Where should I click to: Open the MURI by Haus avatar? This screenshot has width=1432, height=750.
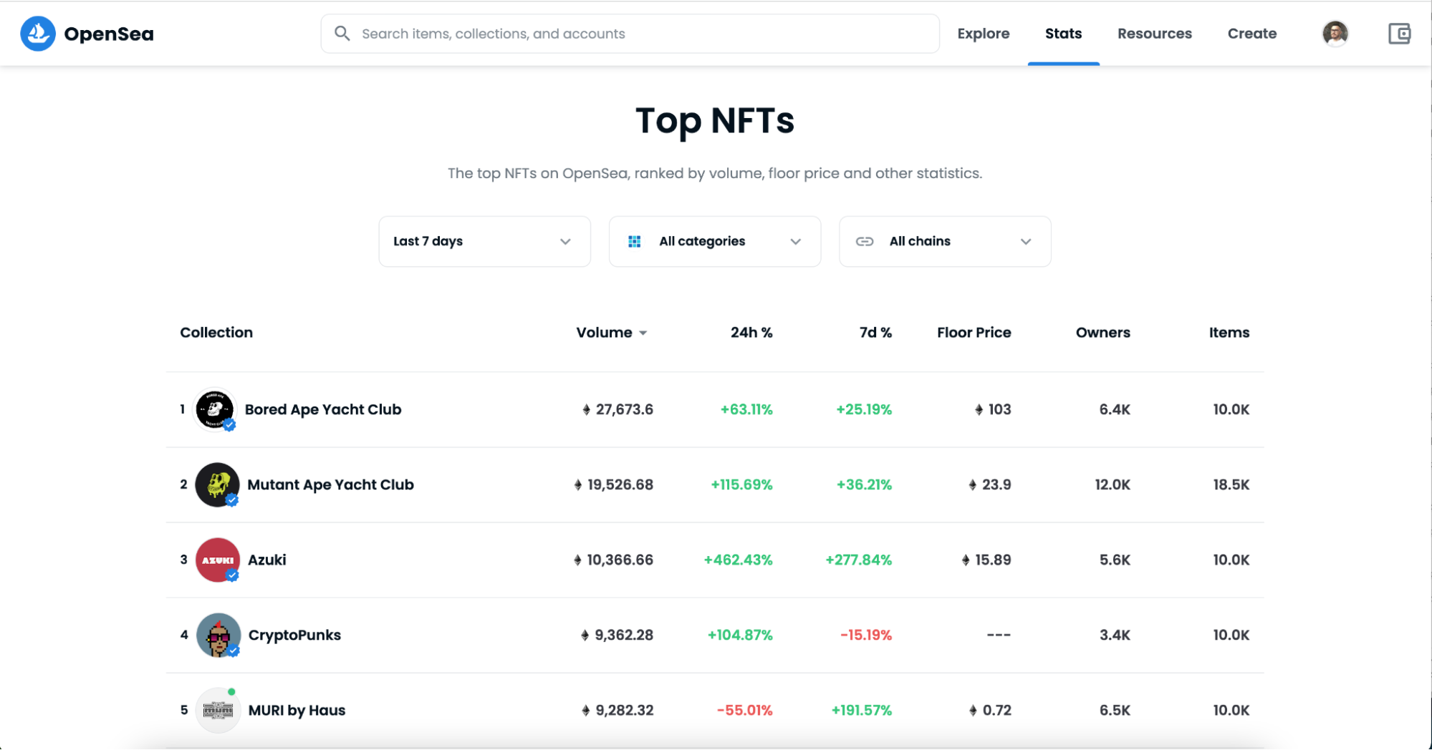pos(218,710)
